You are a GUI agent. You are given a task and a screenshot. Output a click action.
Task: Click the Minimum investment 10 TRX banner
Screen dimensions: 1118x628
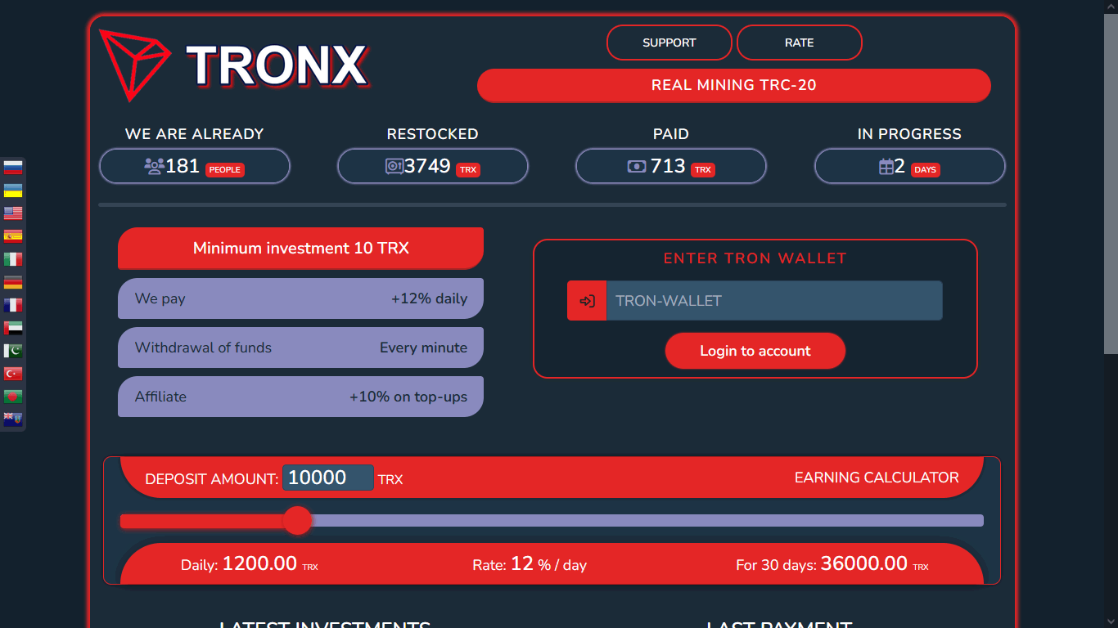click(300, 249)
